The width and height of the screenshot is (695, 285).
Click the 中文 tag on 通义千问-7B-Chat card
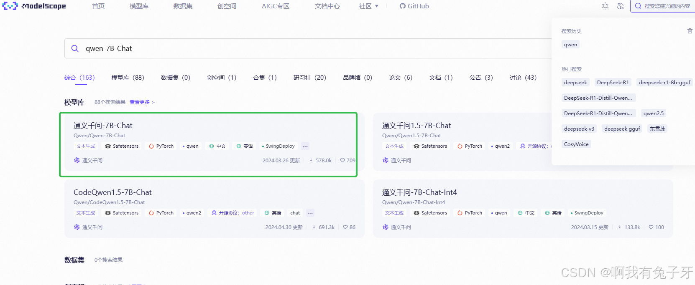click(217, 146)
